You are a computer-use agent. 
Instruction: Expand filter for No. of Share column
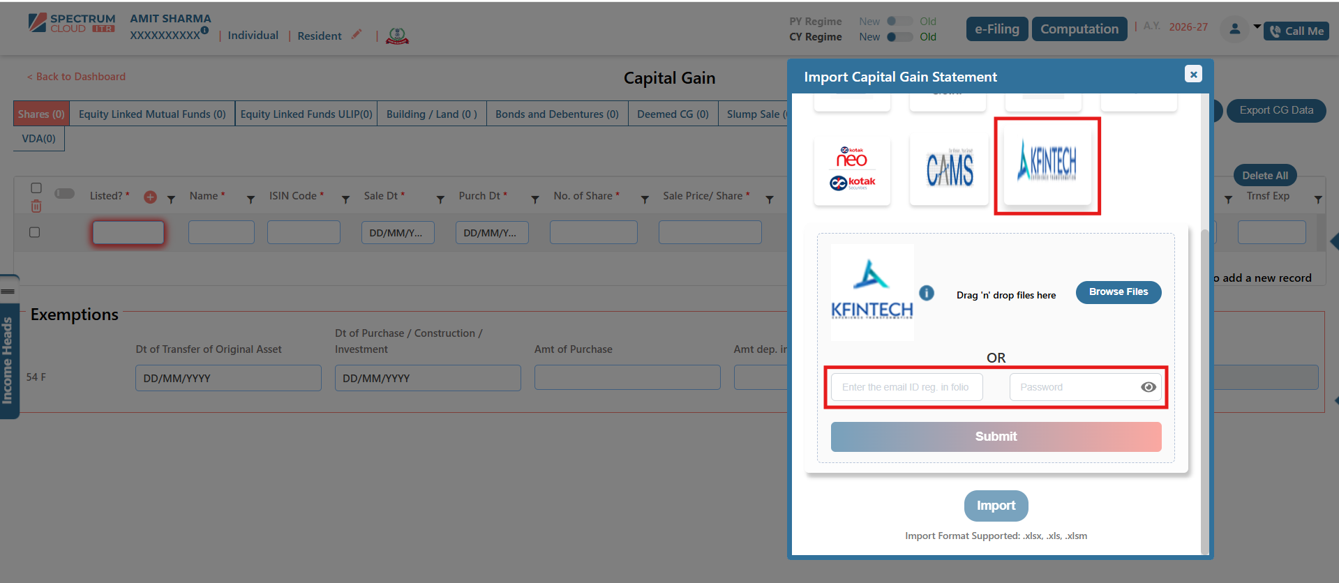(x=645, y=200)
